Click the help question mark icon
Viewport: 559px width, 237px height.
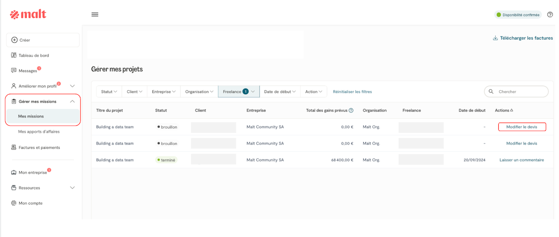[550, 14]
